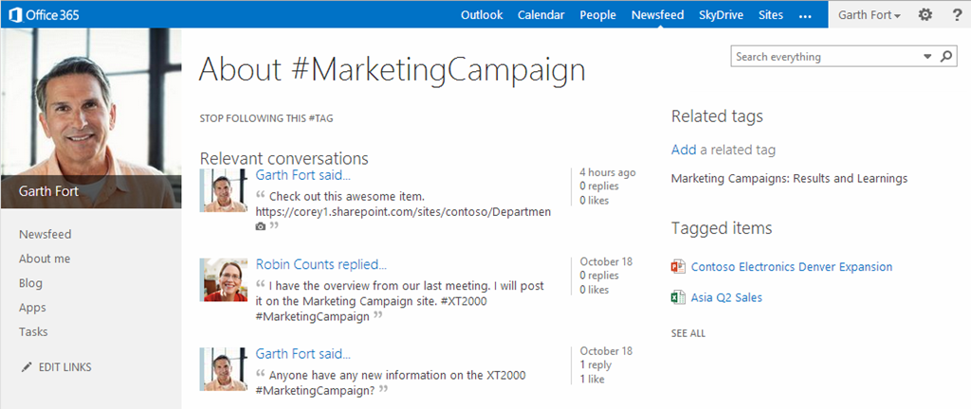Click the Relevant conversations heading

pyautogui.click(x=284, y=158)
